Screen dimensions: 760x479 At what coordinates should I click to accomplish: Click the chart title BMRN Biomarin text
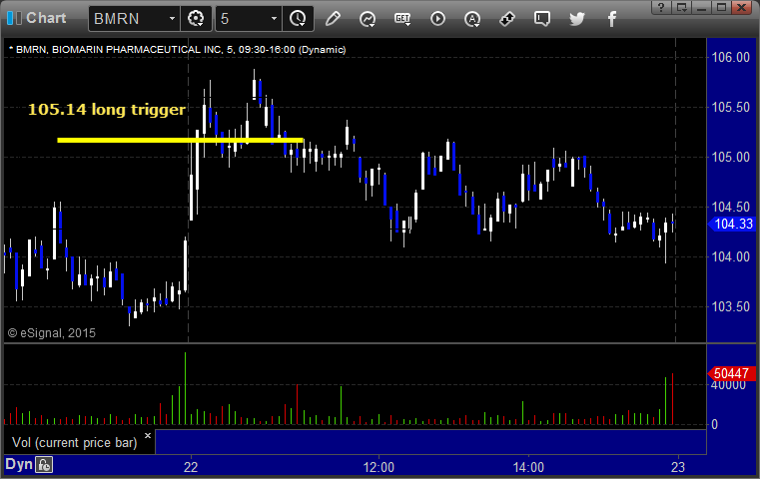[177, 50]
